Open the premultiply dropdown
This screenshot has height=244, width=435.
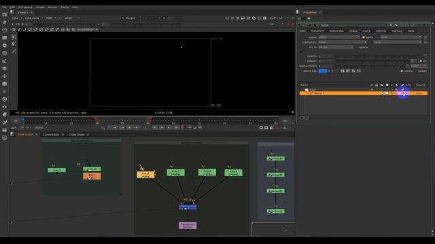tap(343, 42)
